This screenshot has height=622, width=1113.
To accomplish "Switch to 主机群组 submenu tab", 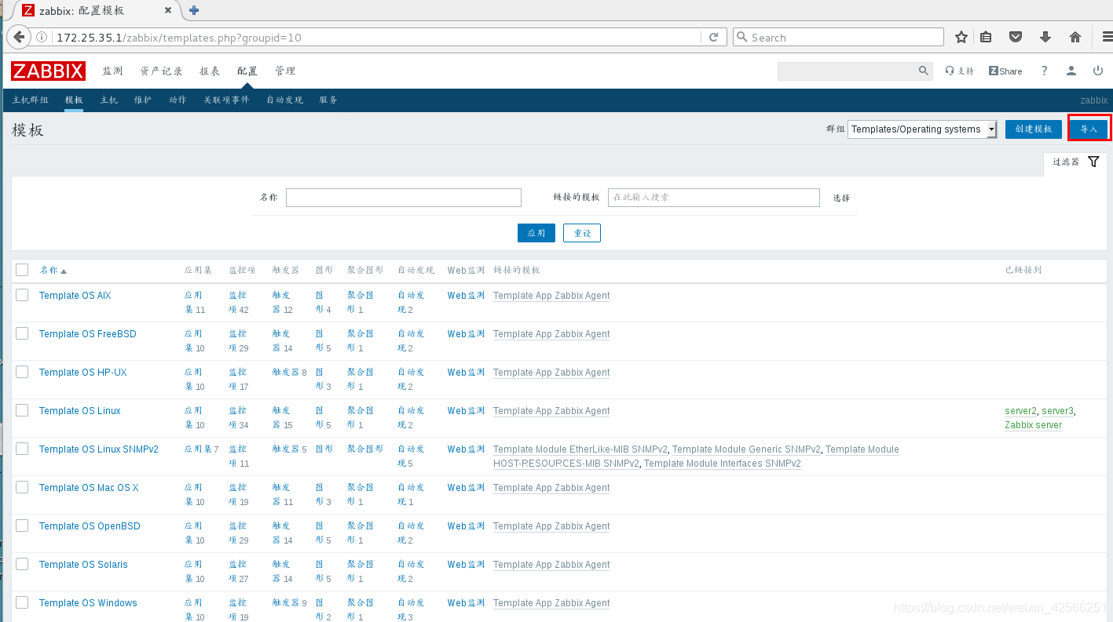I will pyautogui.click(x=31, y=100).
